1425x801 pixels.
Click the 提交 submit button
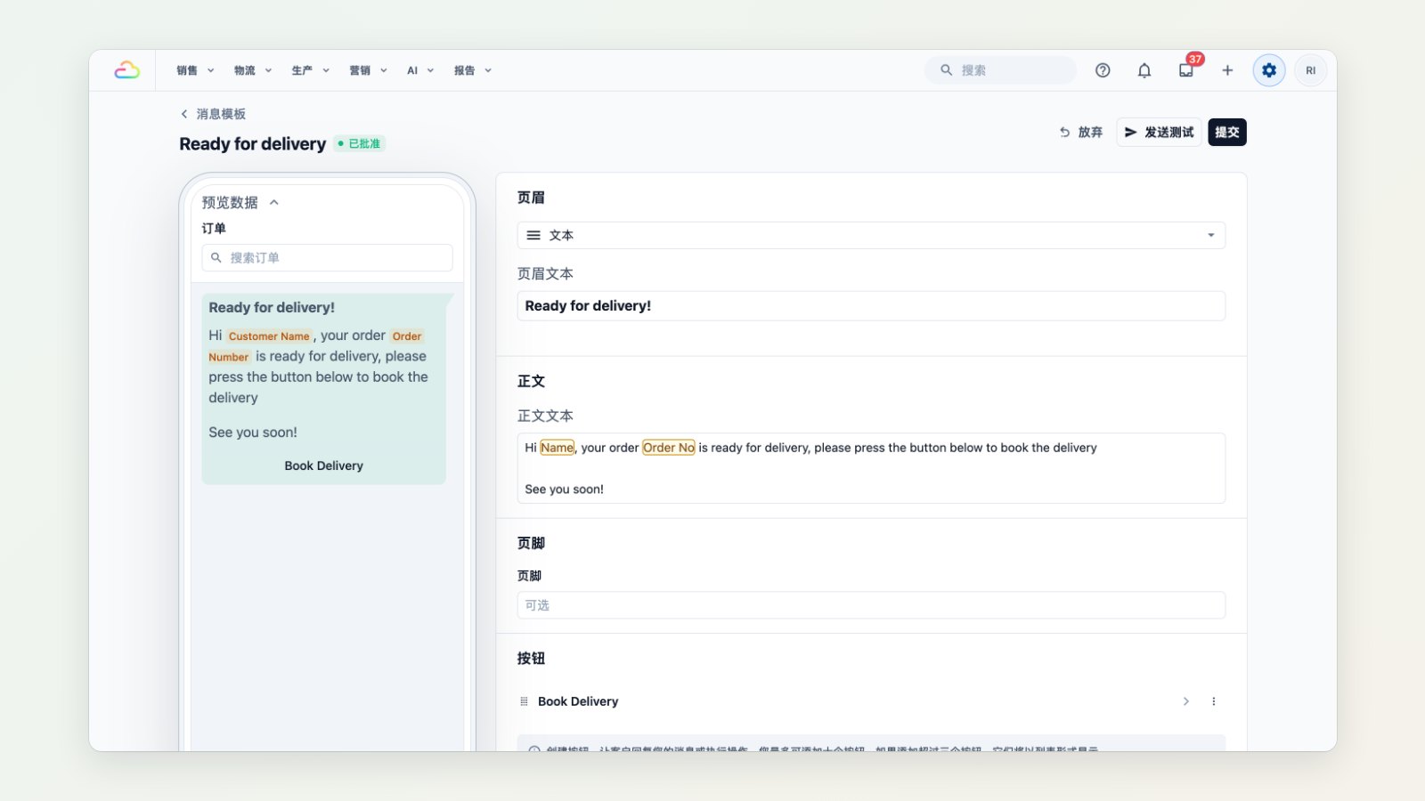[1227, 132]
